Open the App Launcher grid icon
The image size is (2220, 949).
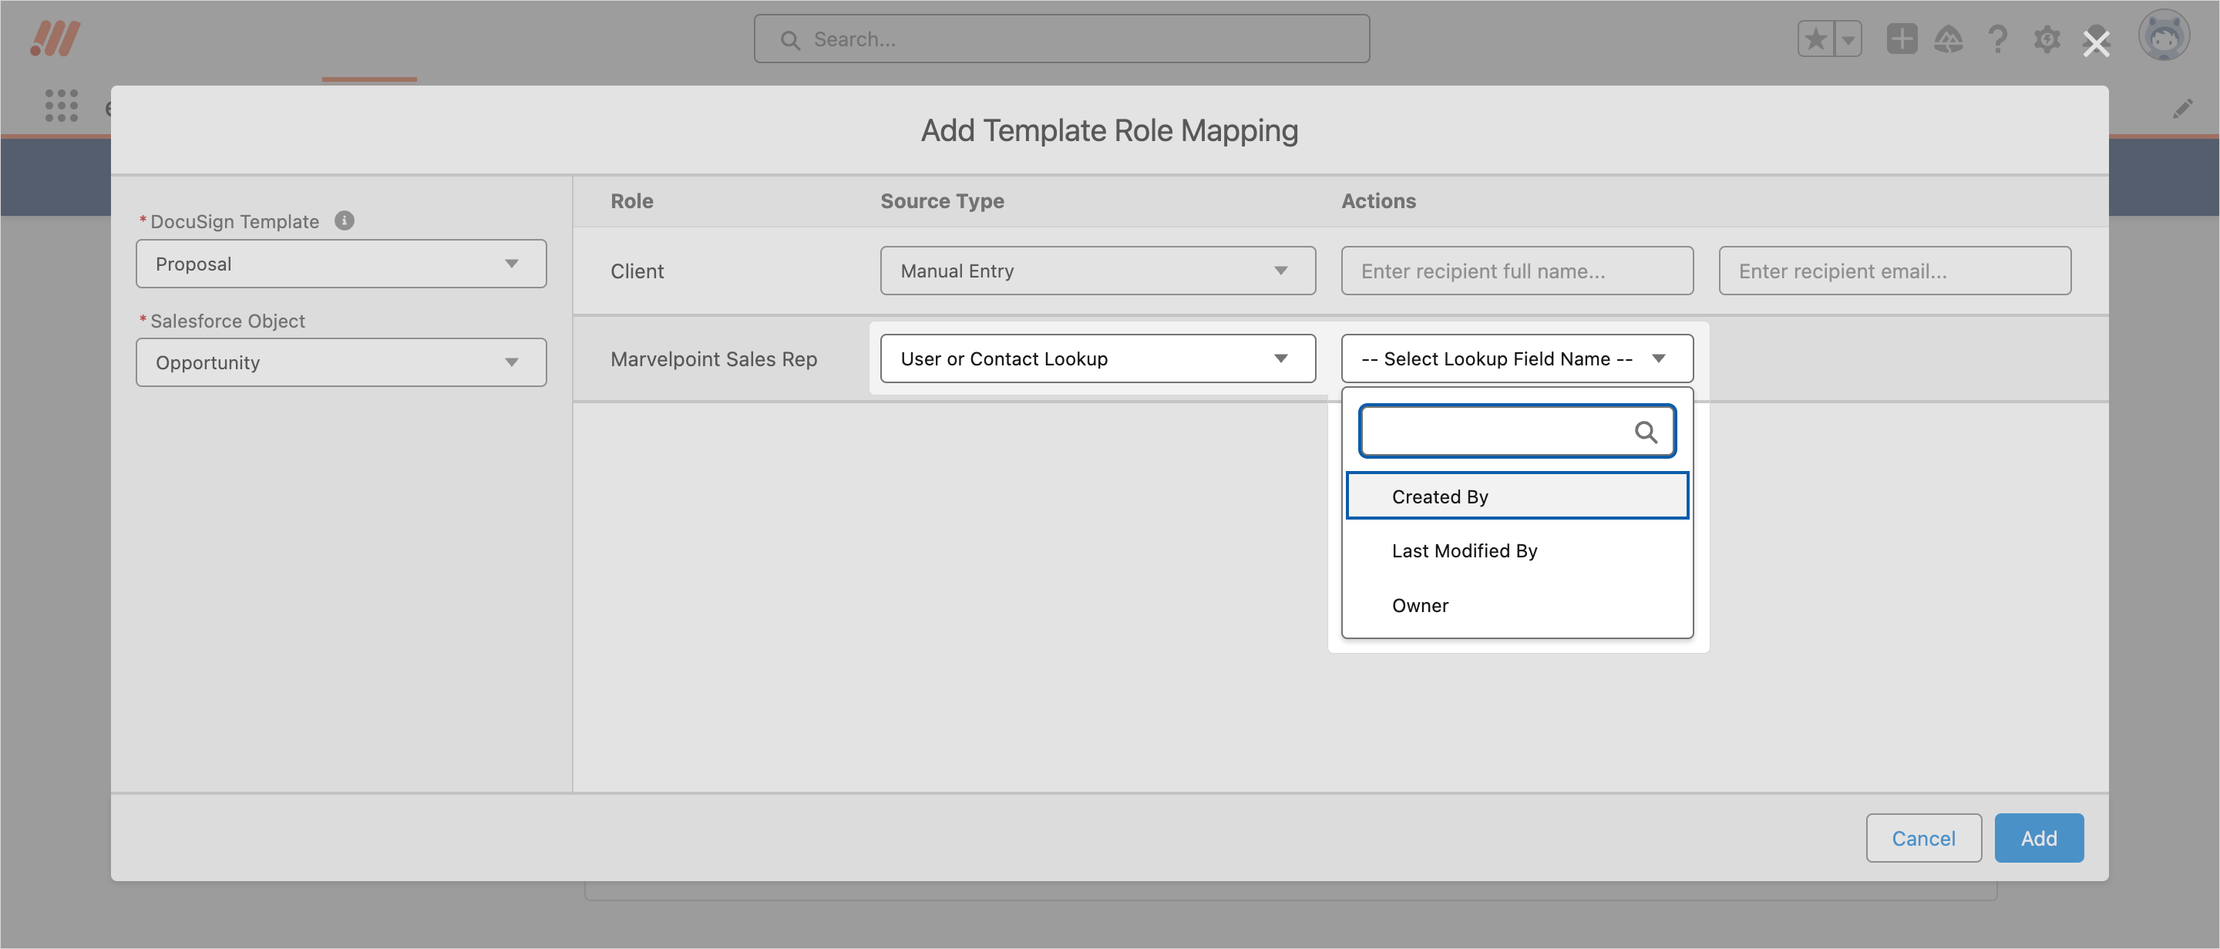coord(61,105)
